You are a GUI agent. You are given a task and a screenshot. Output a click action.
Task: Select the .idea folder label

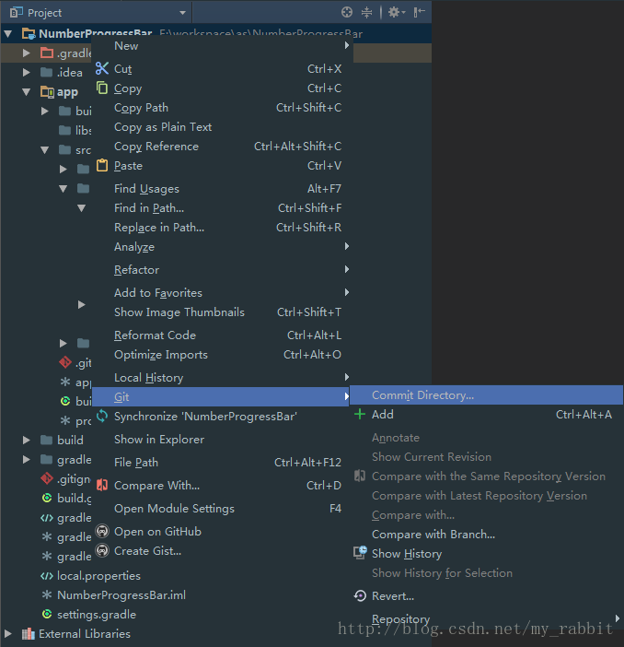tap(70, 73)
